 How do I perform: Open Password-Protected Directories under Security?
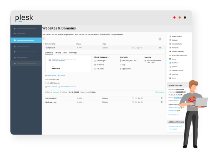pyautogui.click(x=152, y=62)
